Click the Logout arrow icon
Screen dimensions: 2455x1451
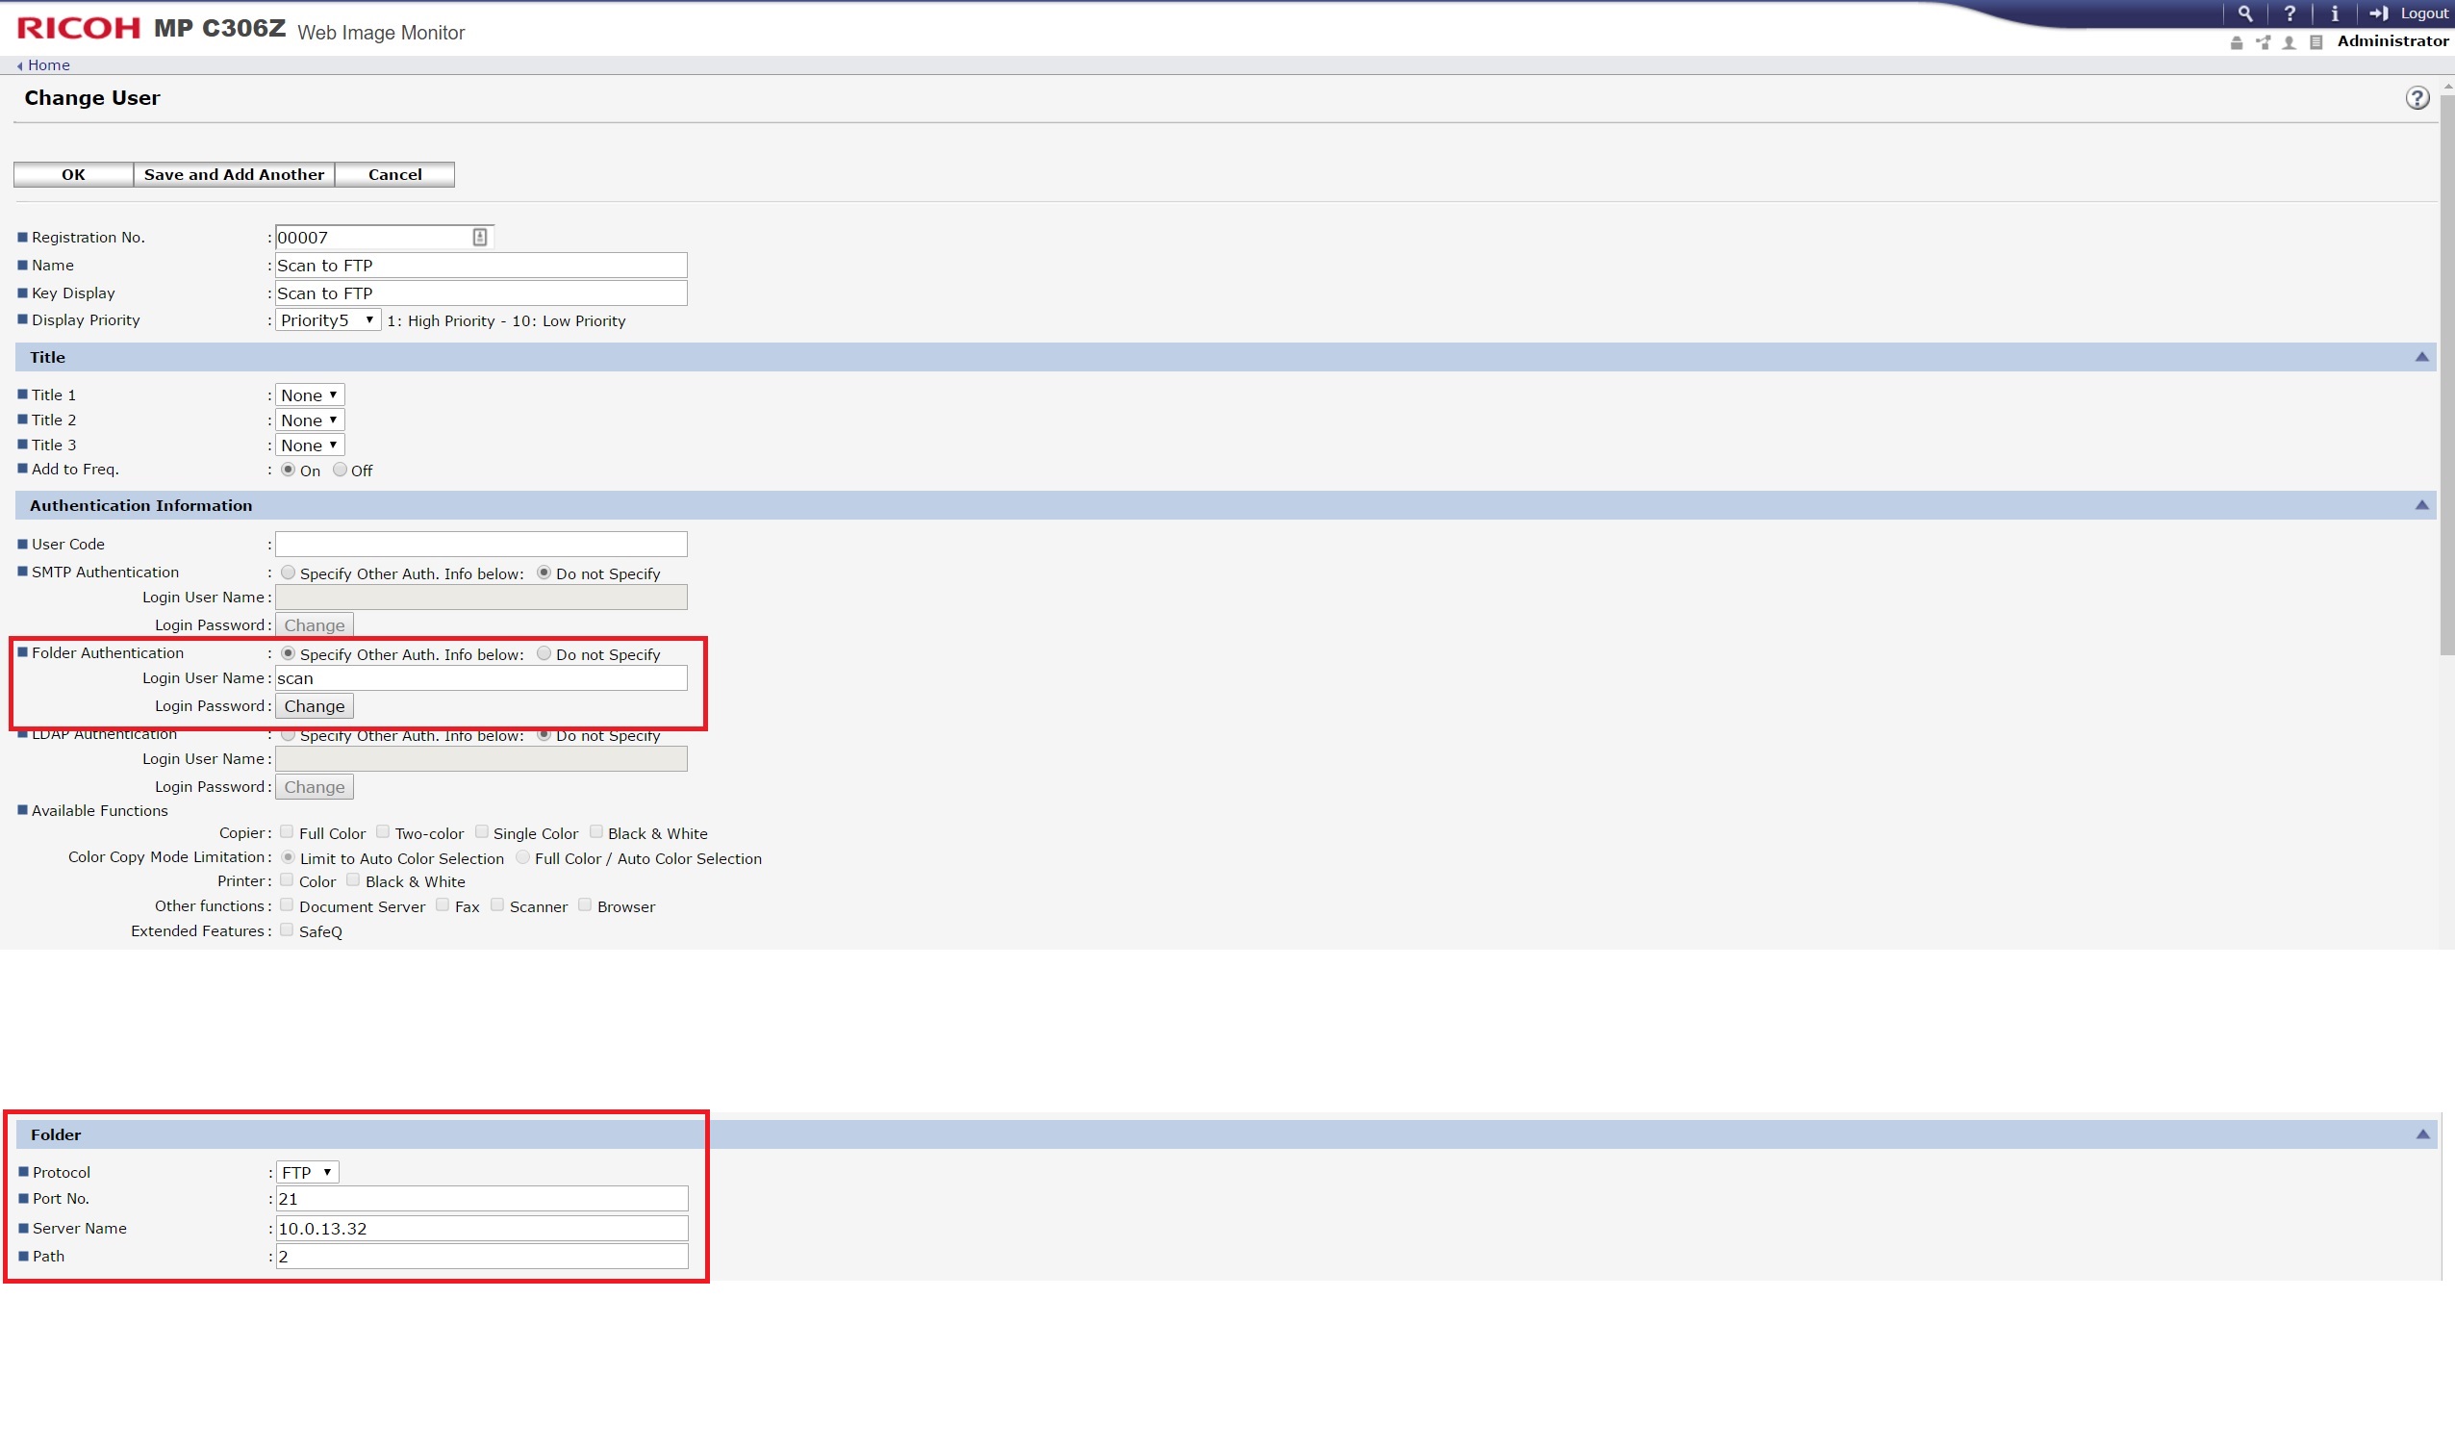click(x=2379, y=13)
